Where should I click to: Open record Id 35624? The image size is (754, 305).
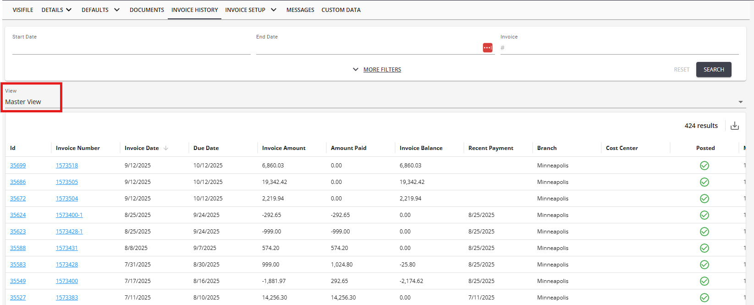tap(18, 215)
